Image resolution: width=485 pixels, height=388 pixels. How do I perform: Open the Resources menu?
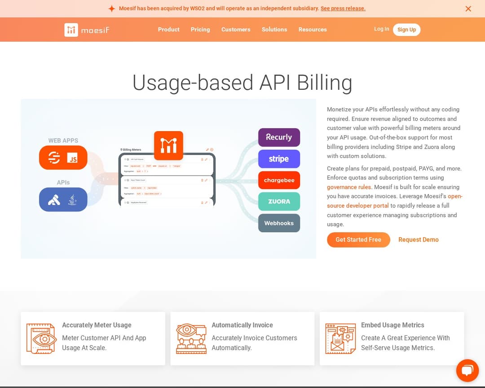click(x=313, y=29)
